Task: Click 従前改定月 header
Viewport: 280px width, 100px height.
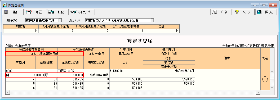Action: (x=96, y=54)
